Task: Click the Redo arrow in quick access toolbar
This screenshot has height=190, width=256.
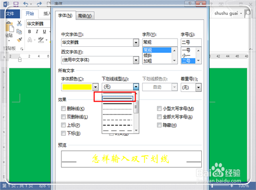Action: pos(39,4)
